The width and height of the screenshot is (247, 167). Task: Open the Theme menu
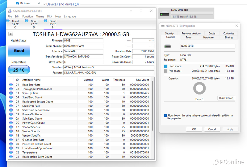click(x=40, y=17)
